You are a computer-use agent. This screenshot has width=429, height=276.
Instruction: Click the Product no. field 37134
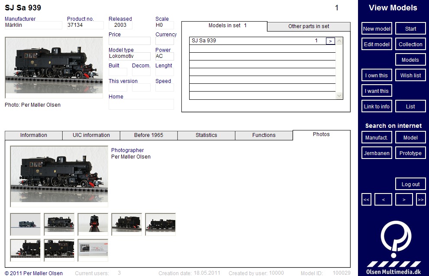tap(85, 25)
